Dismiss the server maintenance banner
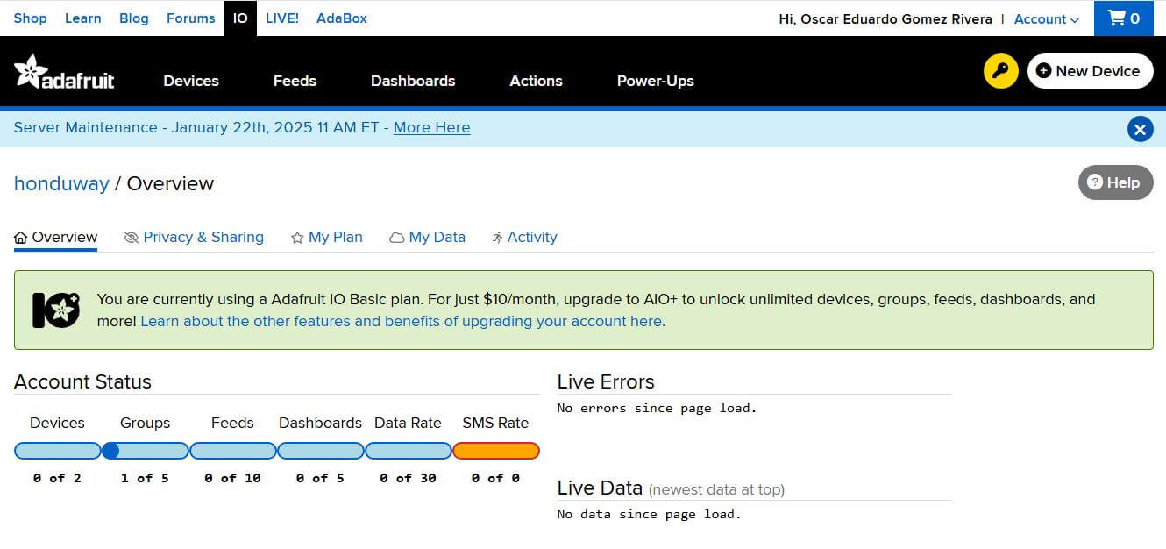Viewport: 1166px width, 549px height. 1140,129
